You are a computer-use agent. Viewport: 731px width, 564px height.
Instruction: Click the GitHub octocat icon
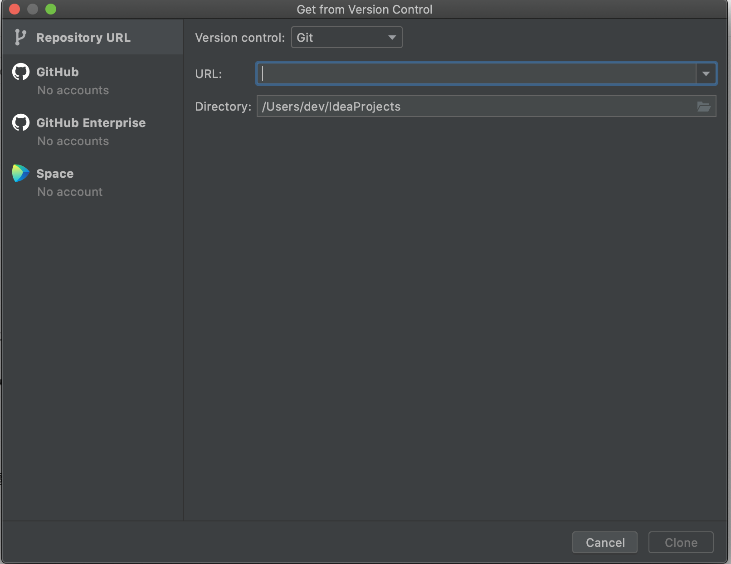click(x=20, y=72)
